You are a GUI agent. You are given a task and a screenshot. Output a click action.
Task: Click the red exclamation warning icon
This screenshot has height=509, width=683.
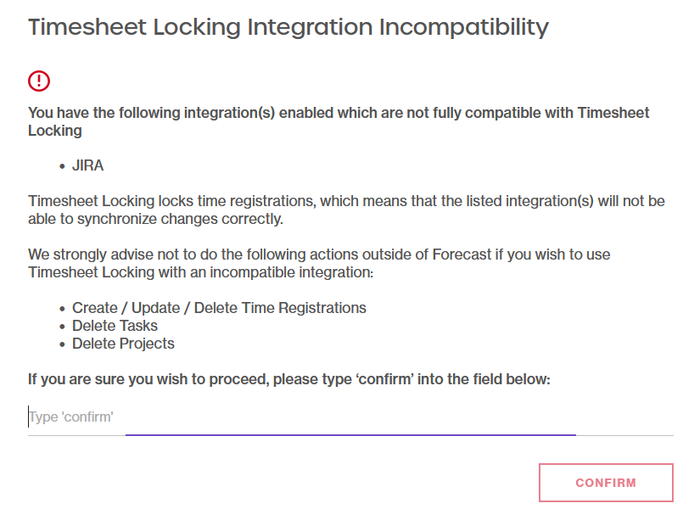coord(39,81)
